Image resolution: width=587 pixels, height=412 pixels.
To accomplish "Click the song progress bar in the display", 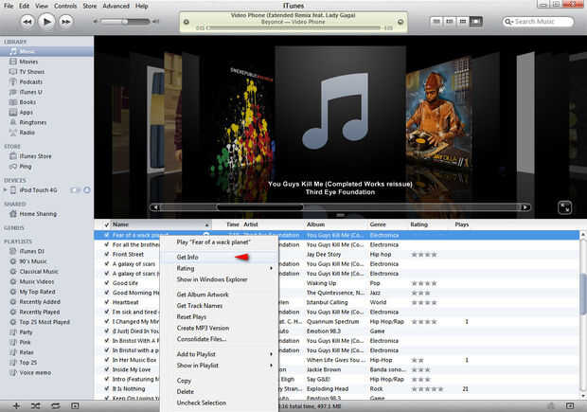I will tap(293, 27).
